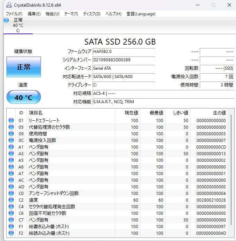Open the ディスク(D) menu

coord(92,14)
